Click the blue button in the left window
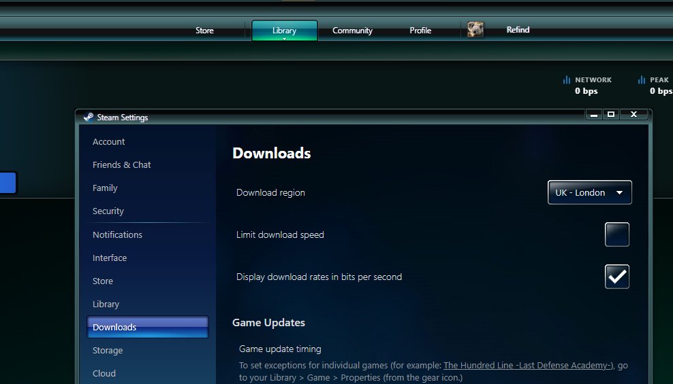This screenshot has width=673, height=384. coord(7,183)
